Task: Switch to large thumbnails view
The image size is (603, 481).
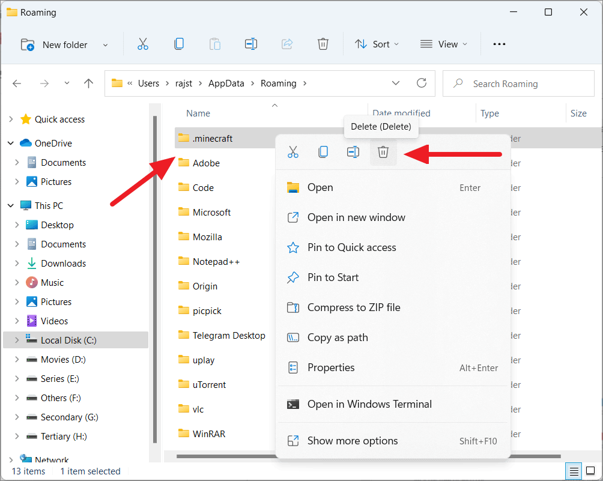Action: (x=590, y=471)
